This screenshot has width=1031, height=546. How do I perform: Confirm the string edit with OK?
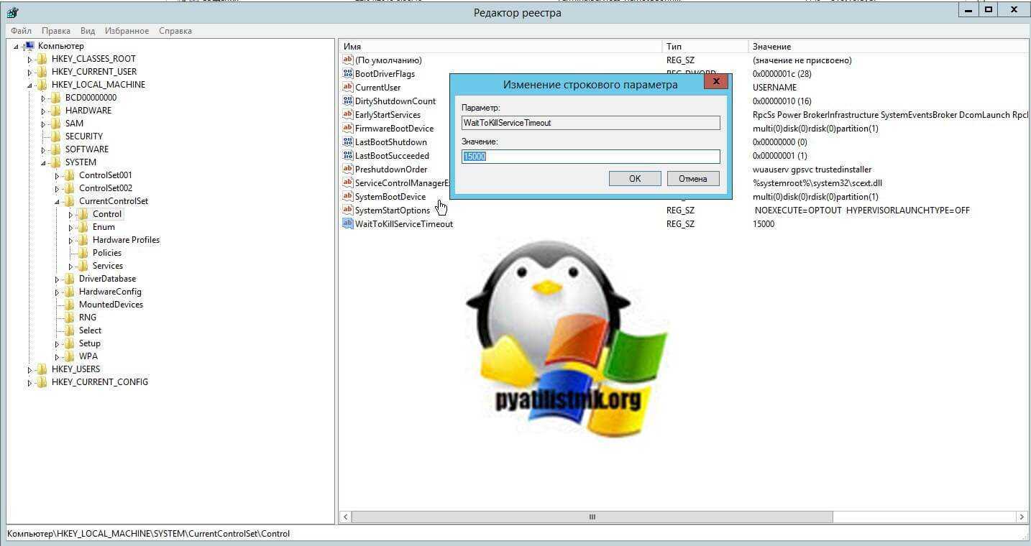click(x=635, y=179)
